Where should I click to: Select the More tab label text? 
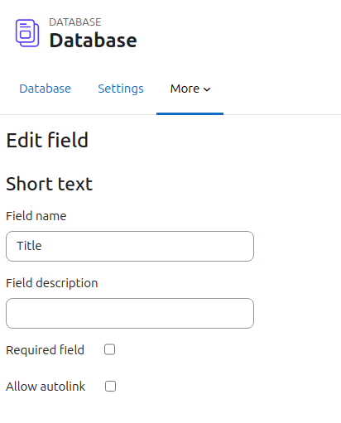coord(185,89)
